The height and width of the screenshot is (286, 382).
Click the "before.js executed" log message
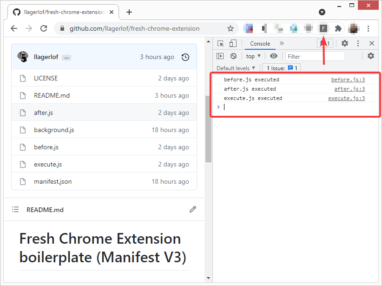[251, 80]
